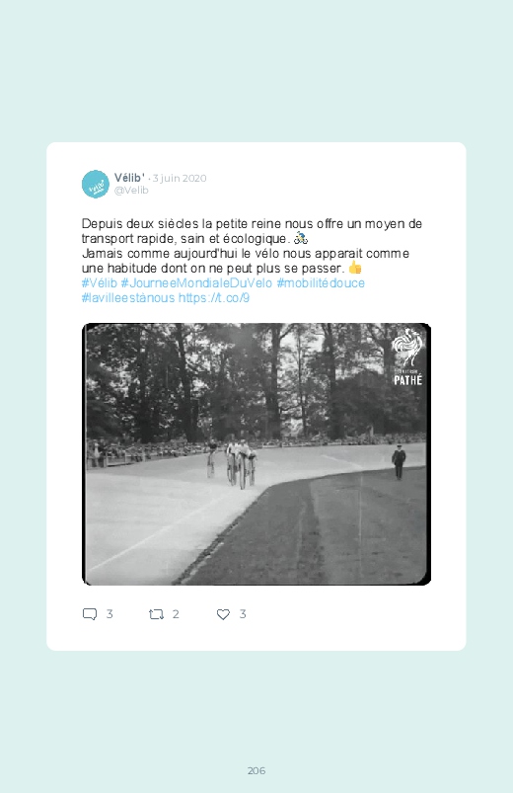Click the Vélib' round profile avatar
Screen dimensions: 513x793
click(x=96, y=184)
